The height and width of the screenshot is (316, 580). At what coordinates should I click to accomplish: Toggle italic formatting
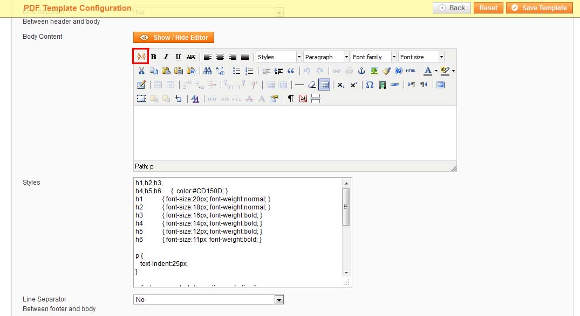(x=166, y=57)
